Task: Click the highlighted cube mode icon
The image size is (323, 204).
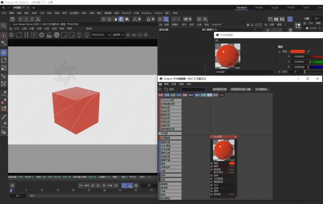Action: [x=121, y=19]
